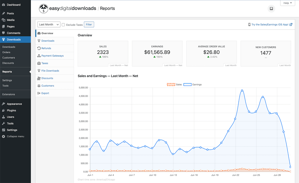Click the 'Sales and Earnings — Last Month — Net' heading
Image resolution: width=299 pixels, height=183 pixels.
[x=108, y=76]
